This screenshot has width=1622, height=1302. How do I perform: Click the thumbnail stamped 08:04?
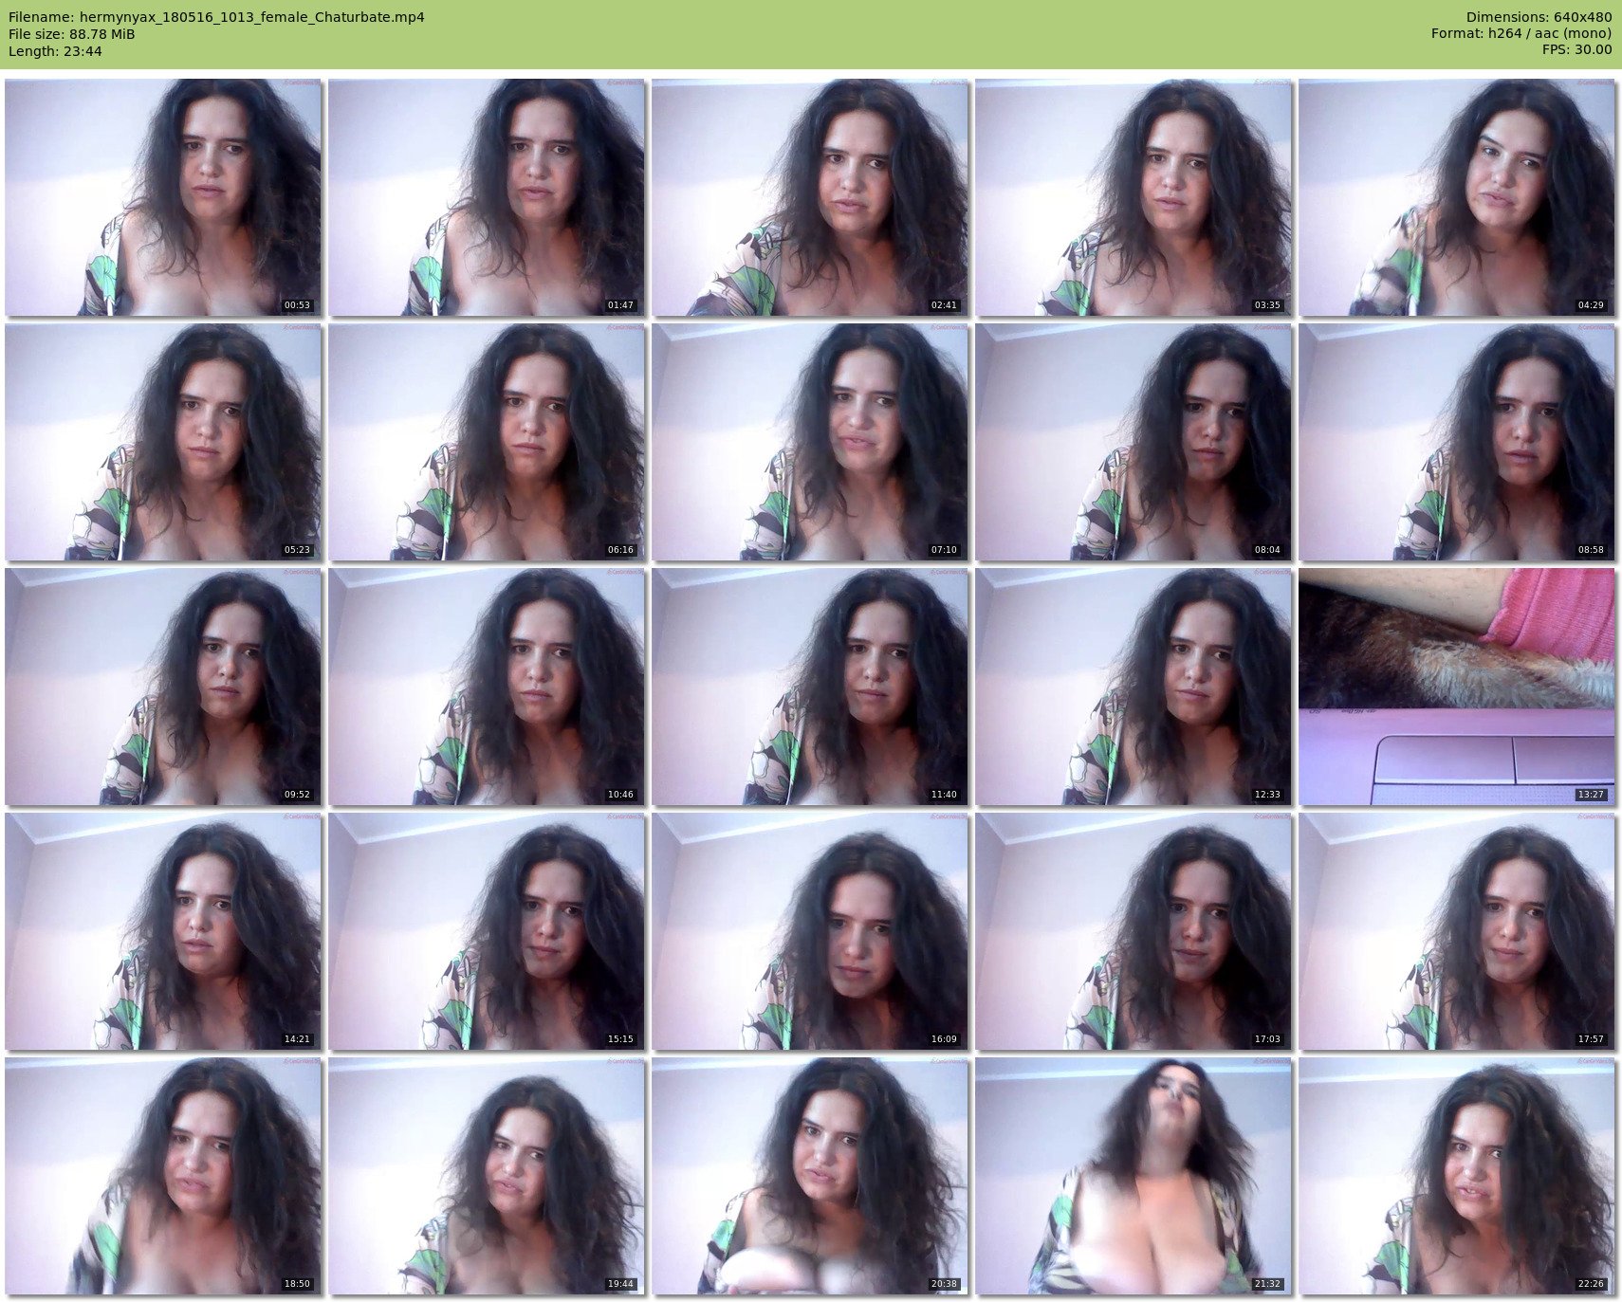(x=1134, y=442)
